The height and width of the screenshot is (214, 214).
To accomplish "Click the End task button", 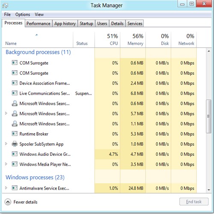I will point(194,202).
